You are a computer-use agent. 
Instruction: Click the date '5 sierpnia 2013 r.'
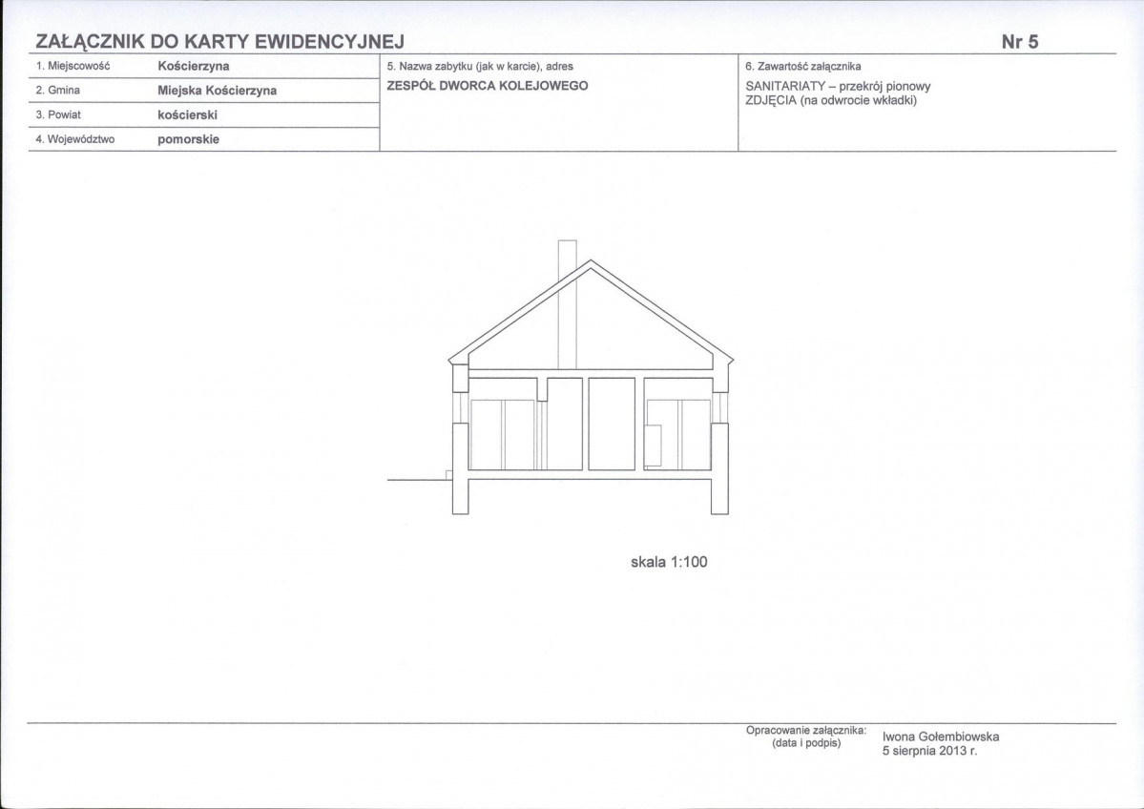coord(930,751)
